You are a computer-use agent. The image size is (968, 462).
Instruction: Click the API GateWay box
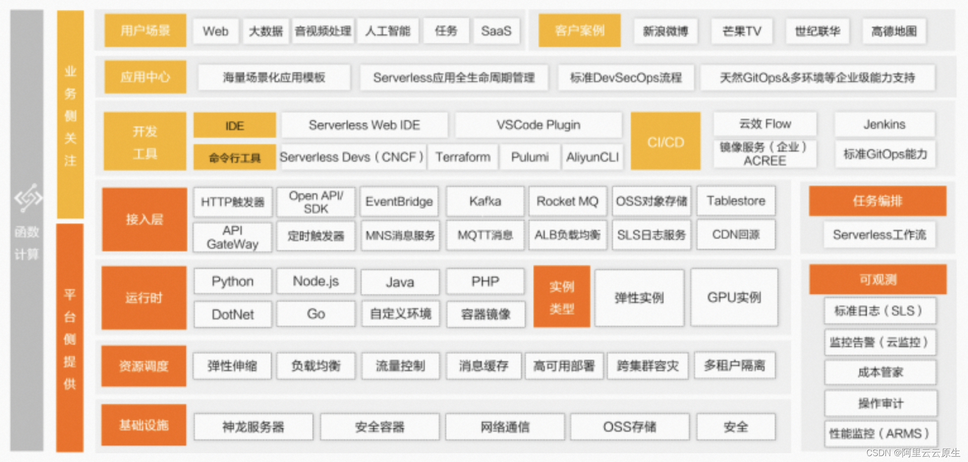point(232,237)
